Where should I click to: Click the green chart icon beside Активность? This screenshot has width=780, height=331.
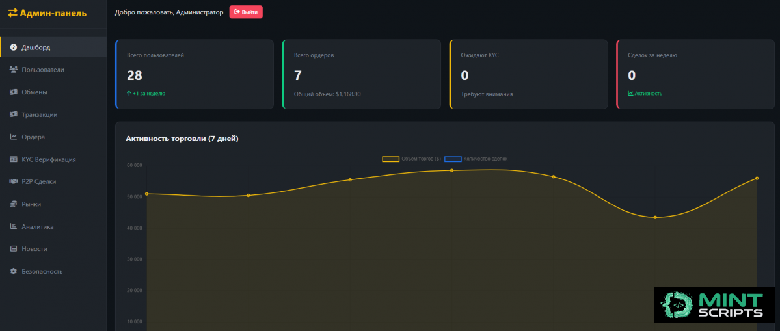pos(631,93)
